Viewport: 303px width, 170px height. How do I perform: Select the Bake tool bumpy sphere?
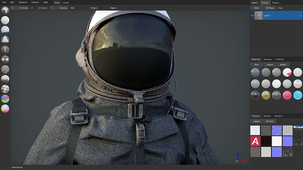(5, 89)
